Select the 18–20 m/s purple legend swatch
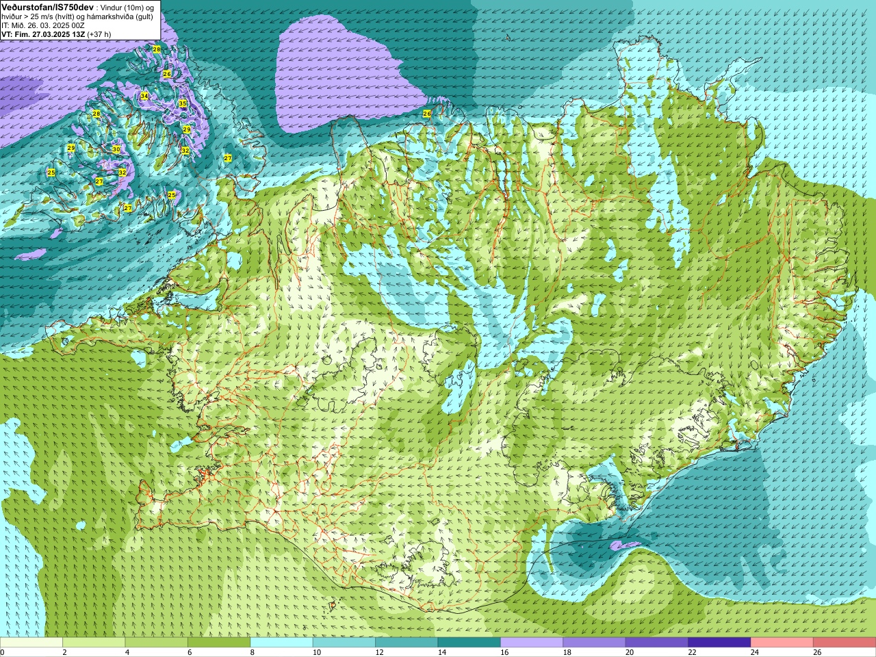Viewport: 876px width, 657px height. (595, 643)
